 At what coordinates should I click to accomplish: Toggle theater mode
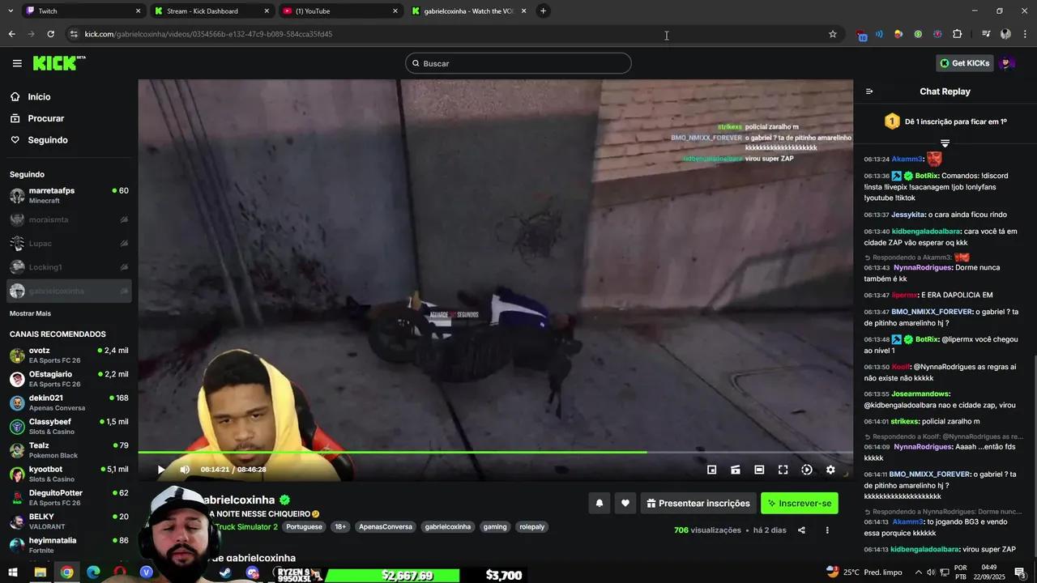tap(759, 470)
